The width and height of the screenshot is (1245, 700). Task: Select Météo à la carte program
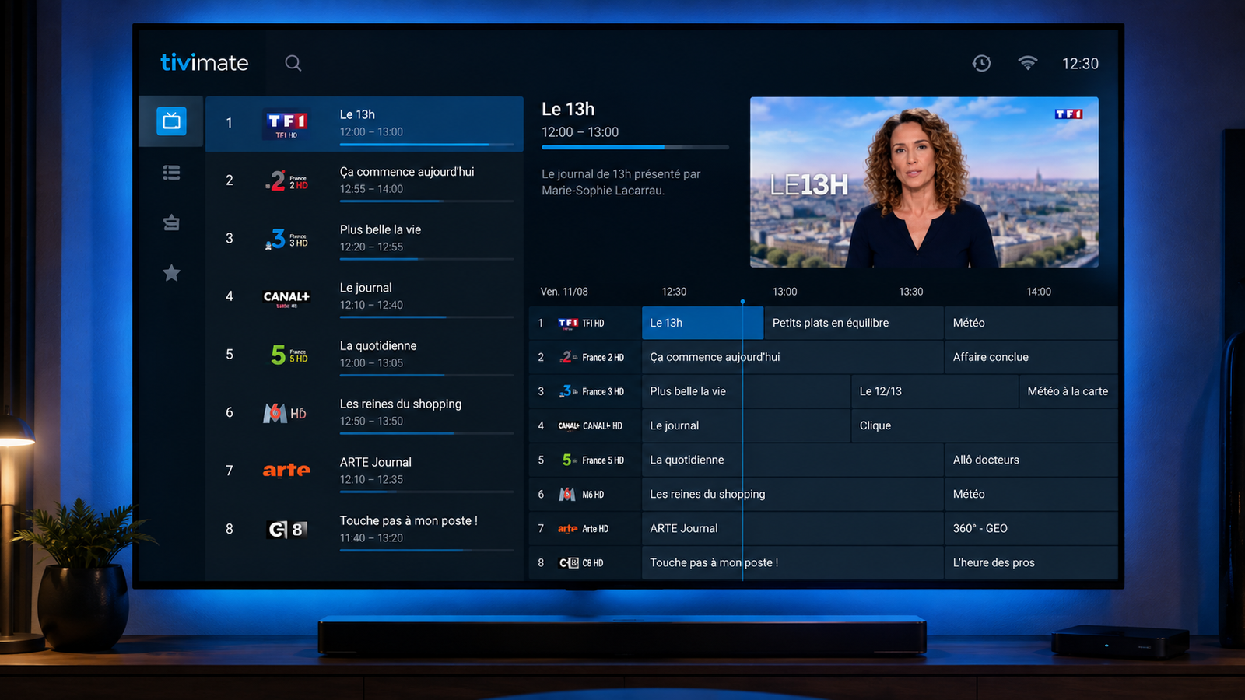(x=1068, y=391)
